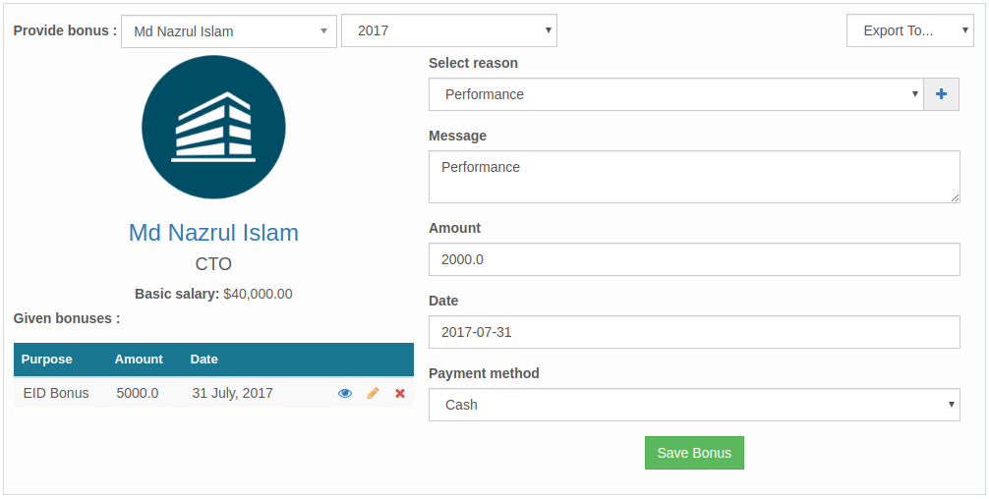989x499 pixels.
Task: Open the 2017 year dropdown
Action: (x=448, y=31)
